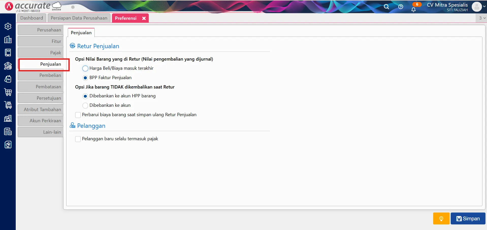The width and height of the screenshot is (487, 230).
Task: Click the user avatar profile icon
Action: point(477,7)
